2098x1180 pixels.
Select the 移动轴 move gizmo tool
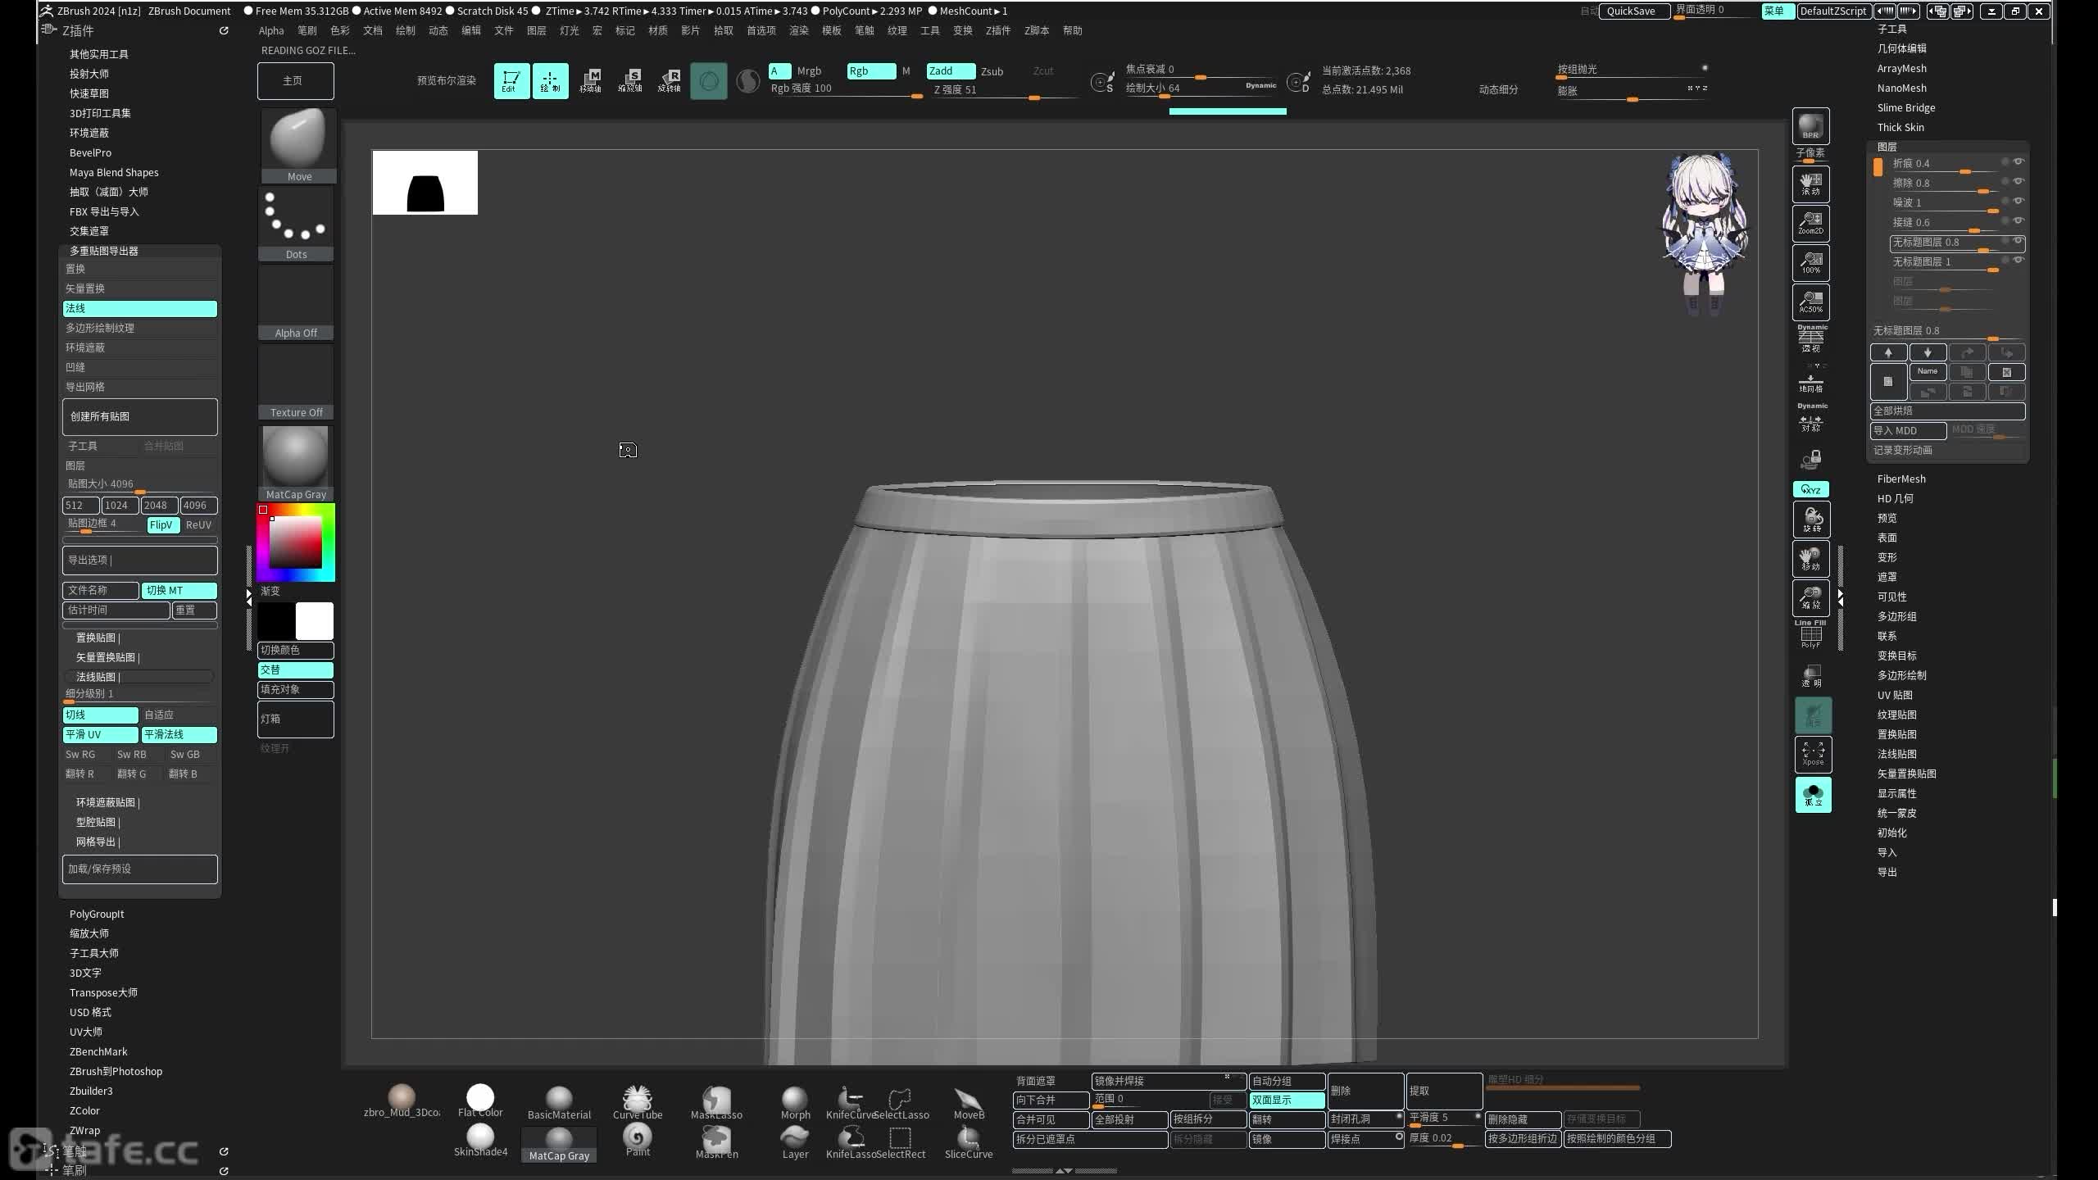pos(590,80)
